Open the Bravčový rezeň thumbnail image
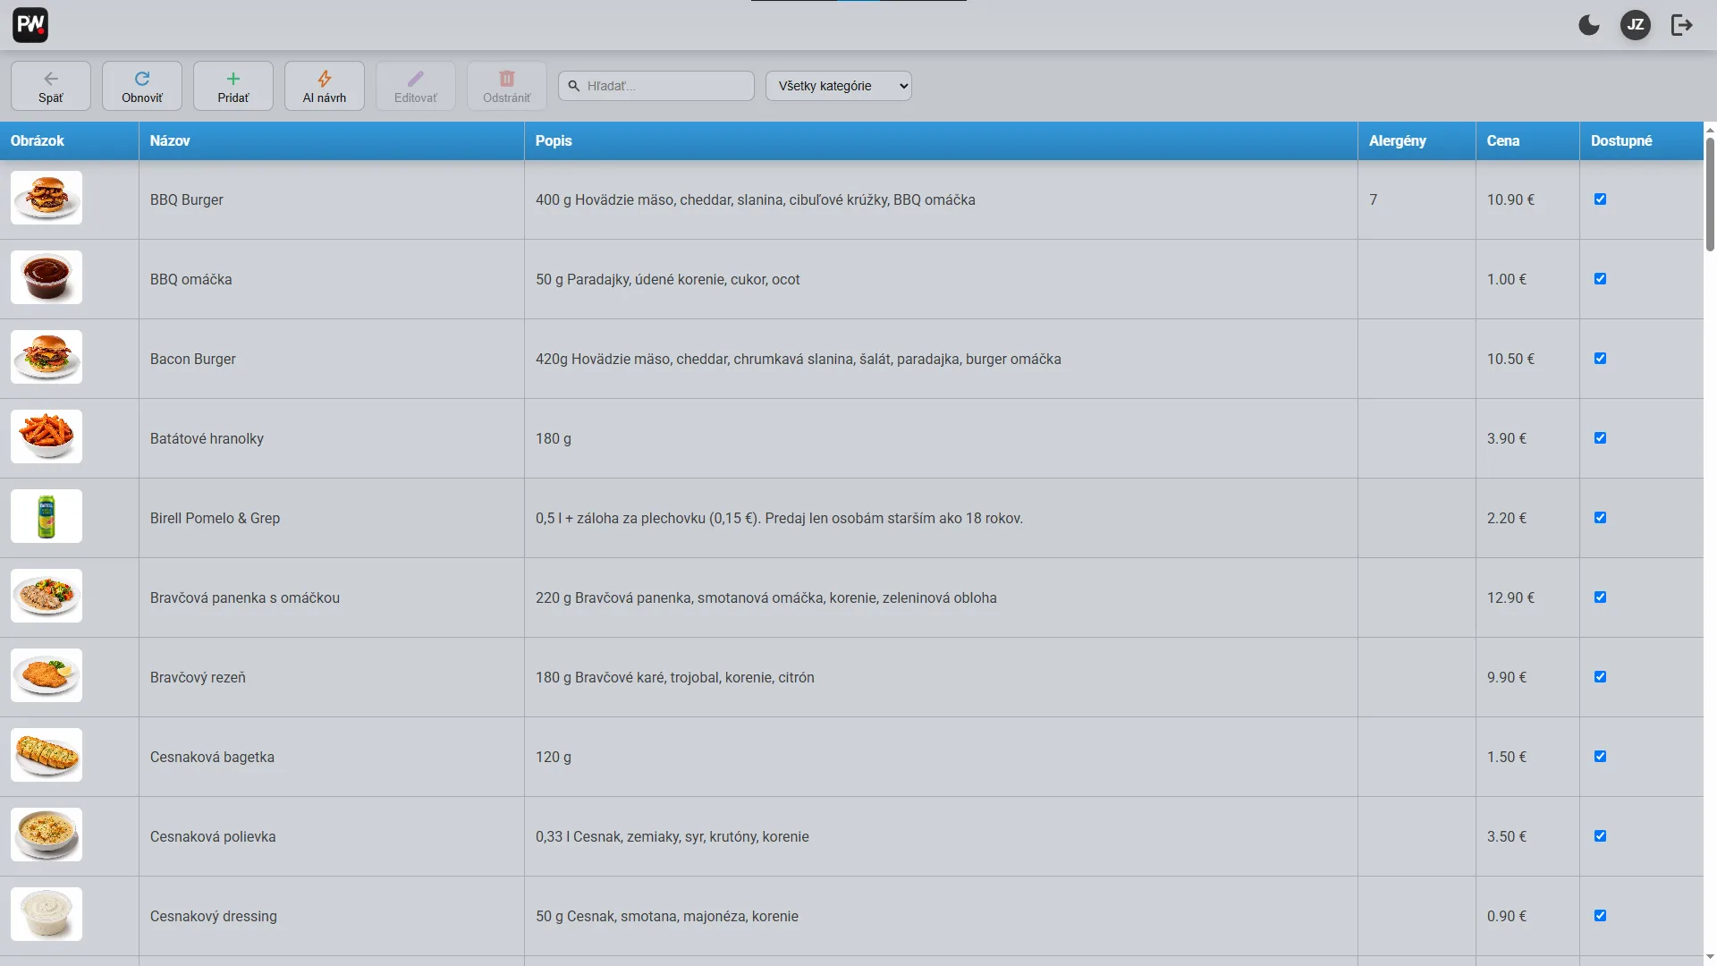 pos(47,675)
